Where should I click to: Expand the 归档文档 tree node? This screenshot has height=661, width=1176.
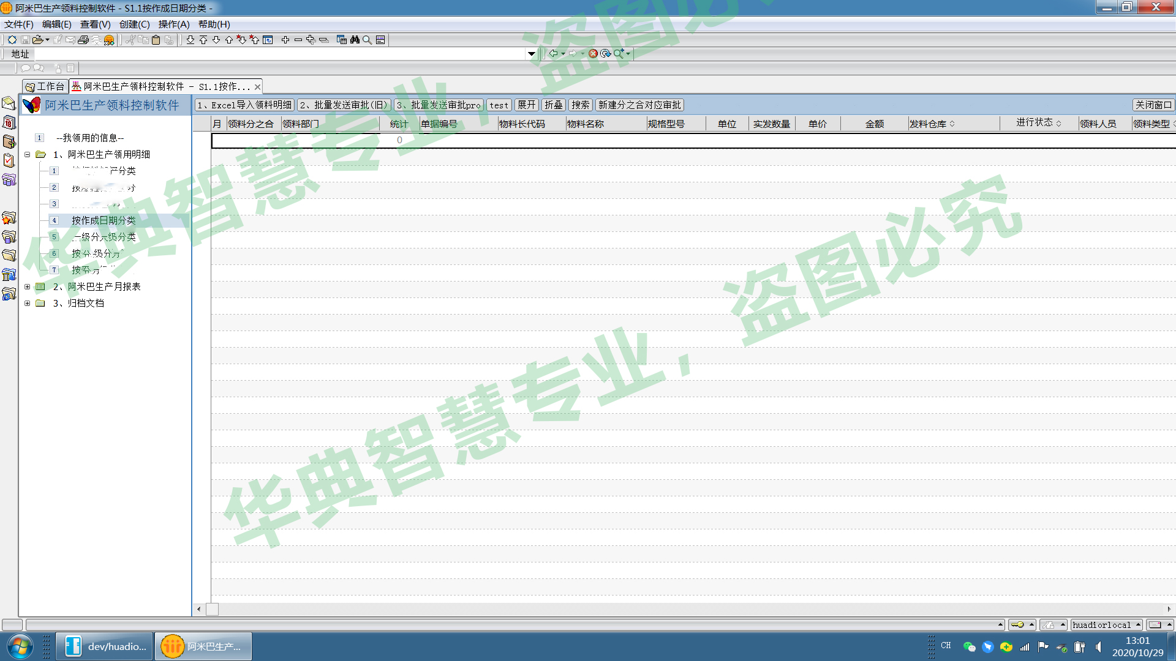[27, 303]
